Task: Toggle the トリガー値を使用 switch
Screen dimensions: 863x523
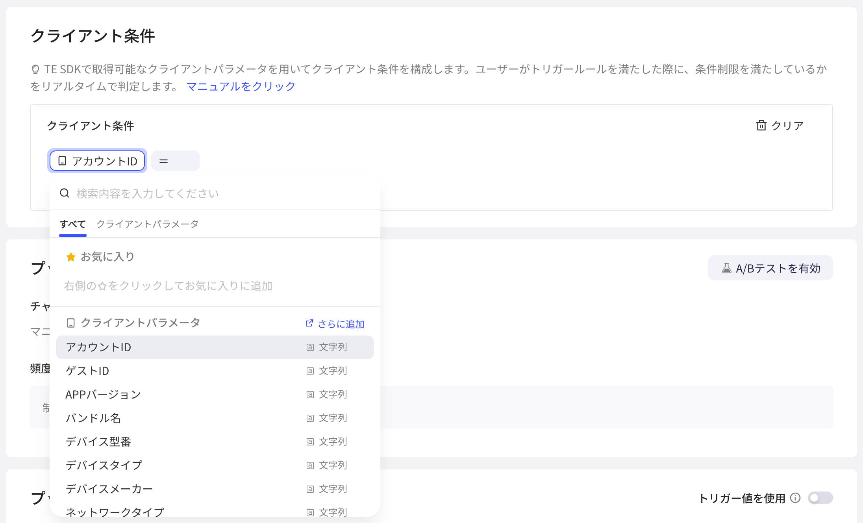Action: pyautogui.click(x=820, y=498)
